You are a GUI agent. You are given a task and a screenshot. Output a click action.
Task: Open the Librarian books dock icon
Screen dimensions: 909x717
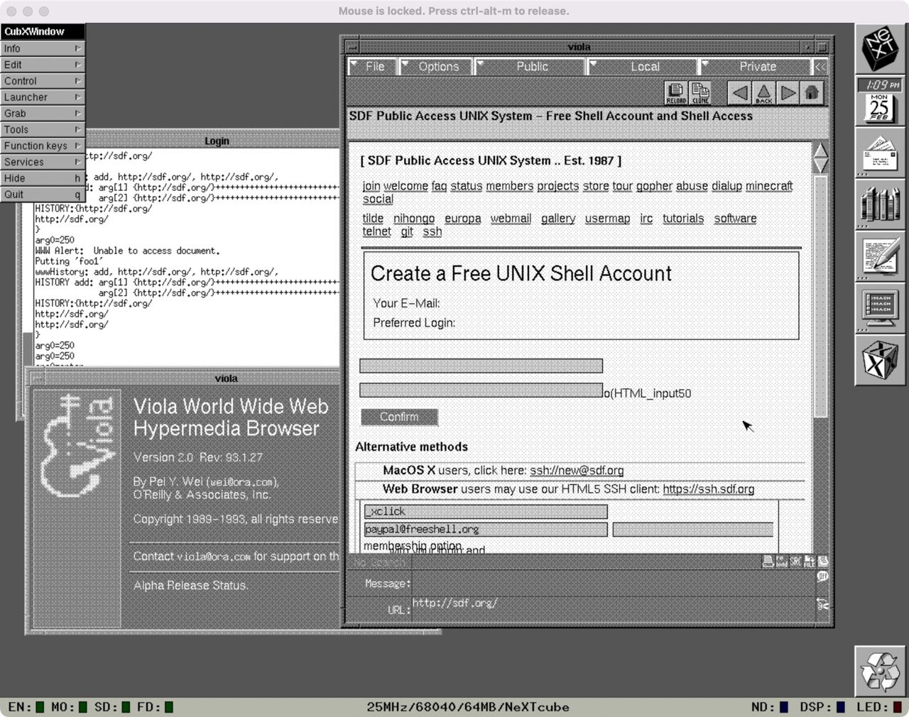(880, 204)
